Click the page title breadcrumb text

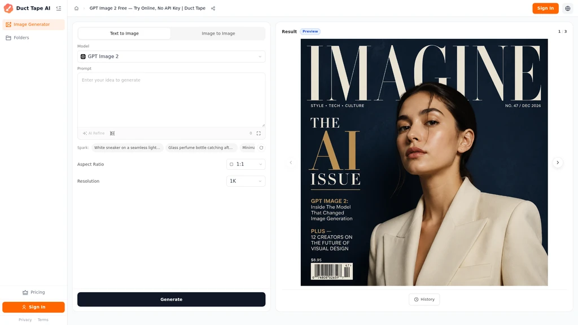click(147, 8)
